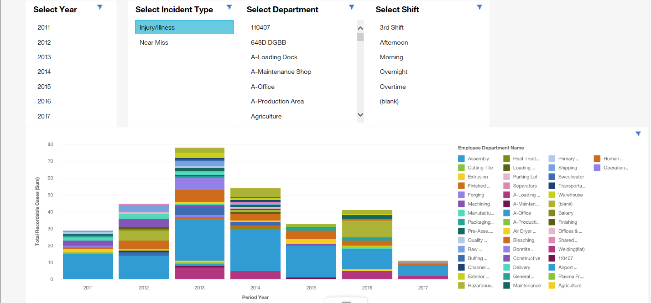The width and height of the screenshot is (651, 303).
Task: Select 2013 in the year slicer
Action: click(x=43, y=57)
